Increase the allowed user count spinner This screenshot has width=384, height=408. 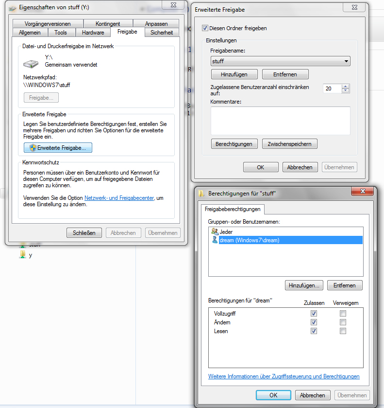345,87
